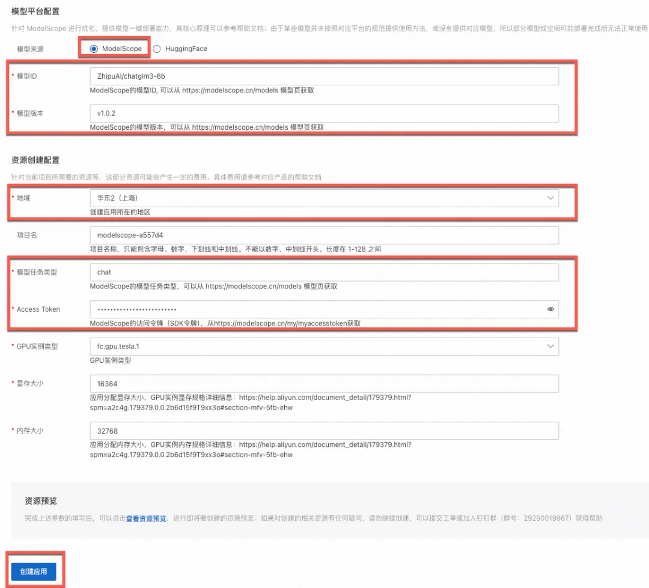
Task: Click the 创建应用所在的地区 hint text
Action: [120, 212]
